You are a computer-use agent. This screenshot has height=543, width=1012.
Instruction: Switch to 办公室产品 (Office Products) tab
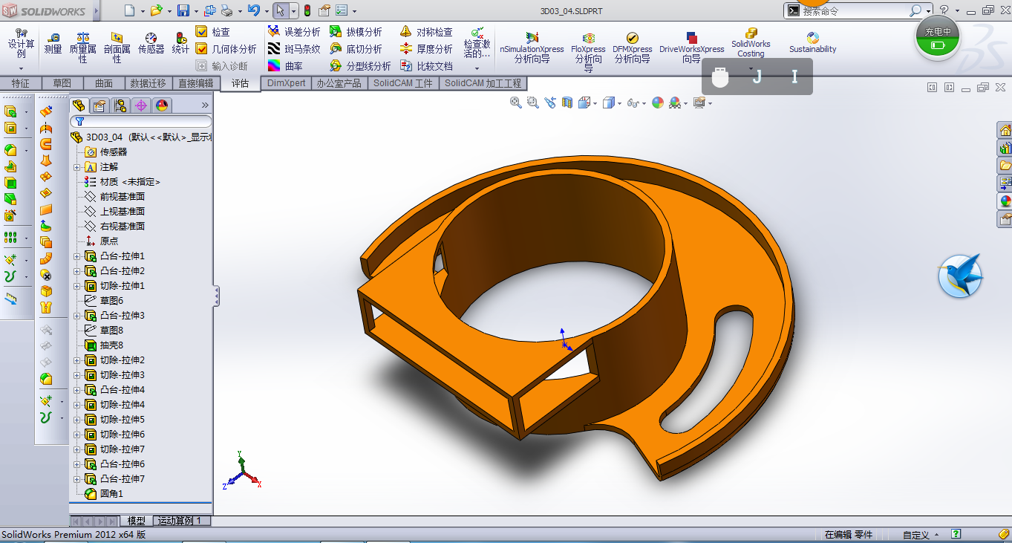339,83
